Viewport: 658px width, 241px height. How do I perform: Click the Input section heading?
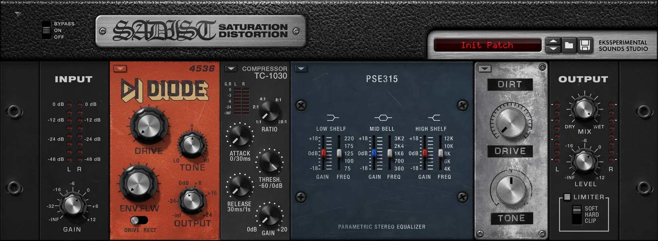[x=73, y=79]
